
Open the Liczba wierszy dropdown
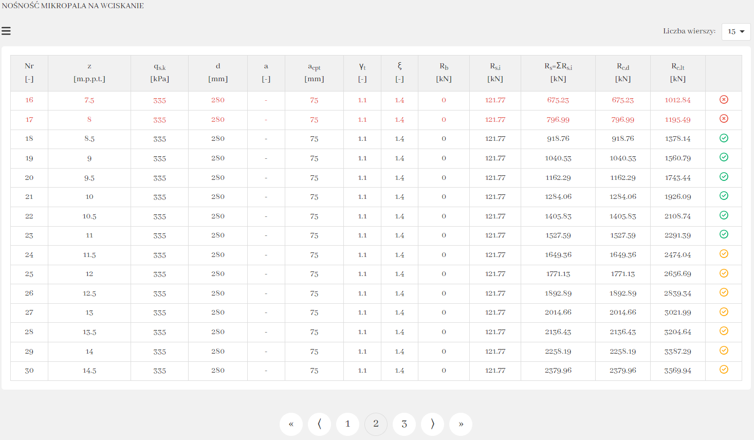point(735,31)
